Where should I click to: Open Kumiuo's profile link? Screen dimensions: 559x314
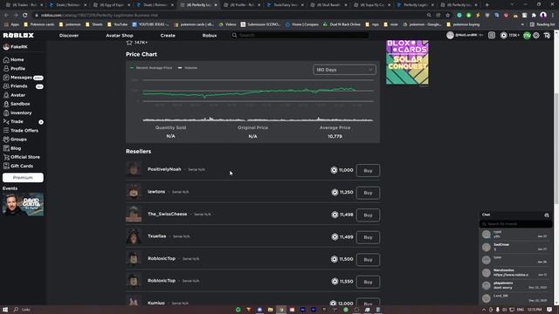156,303
